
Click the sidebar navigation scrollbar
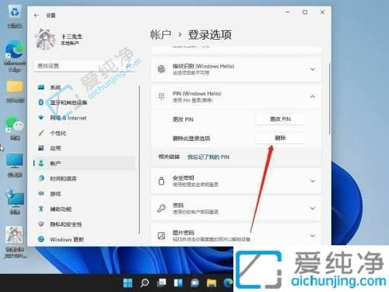click(x=139, y=160)
